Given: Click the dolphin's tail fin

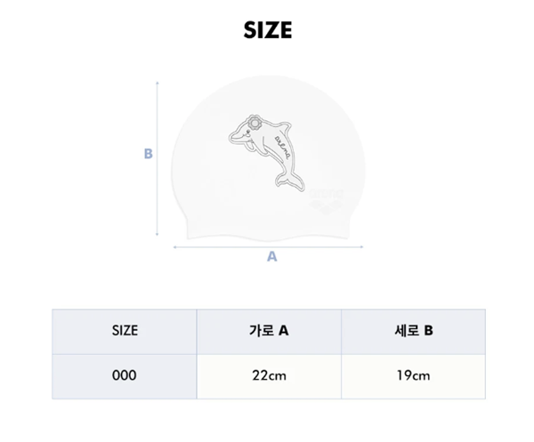Looking at the screenshot, I should click(287, 183).
